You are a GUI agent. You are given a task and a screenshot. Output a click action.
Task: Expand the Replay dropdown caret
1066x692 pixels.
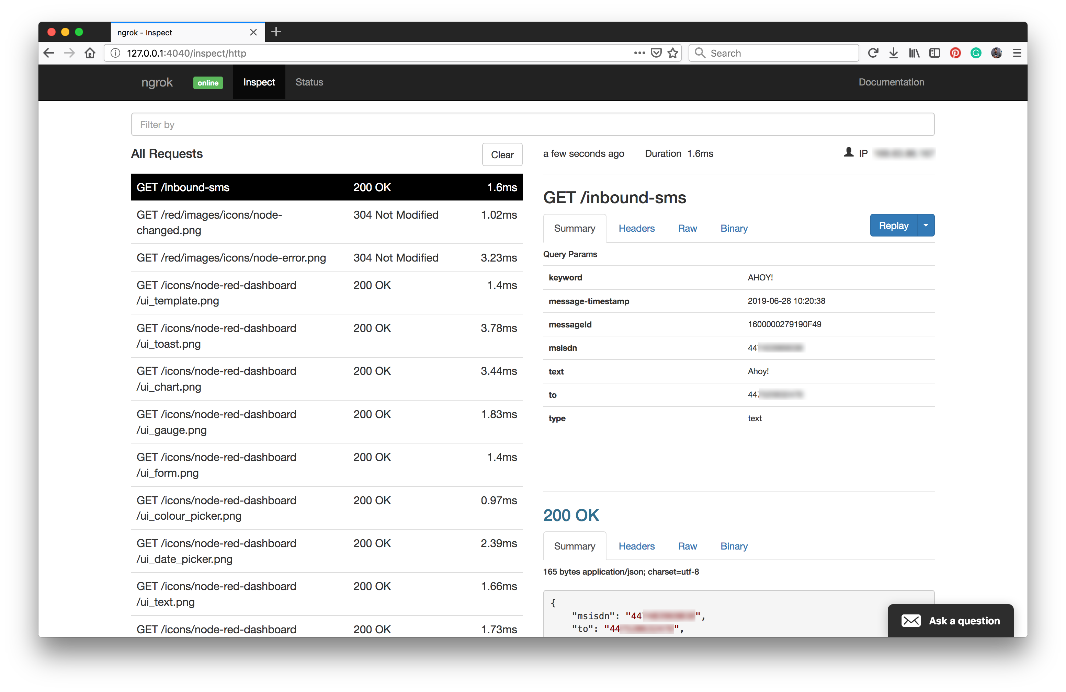tap(926, 225)
